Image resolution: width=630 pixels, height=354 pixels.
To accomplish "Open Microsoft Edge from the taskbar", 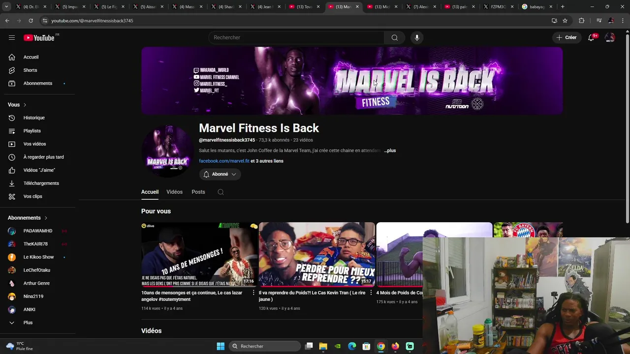I will click(x=352, y=346).
